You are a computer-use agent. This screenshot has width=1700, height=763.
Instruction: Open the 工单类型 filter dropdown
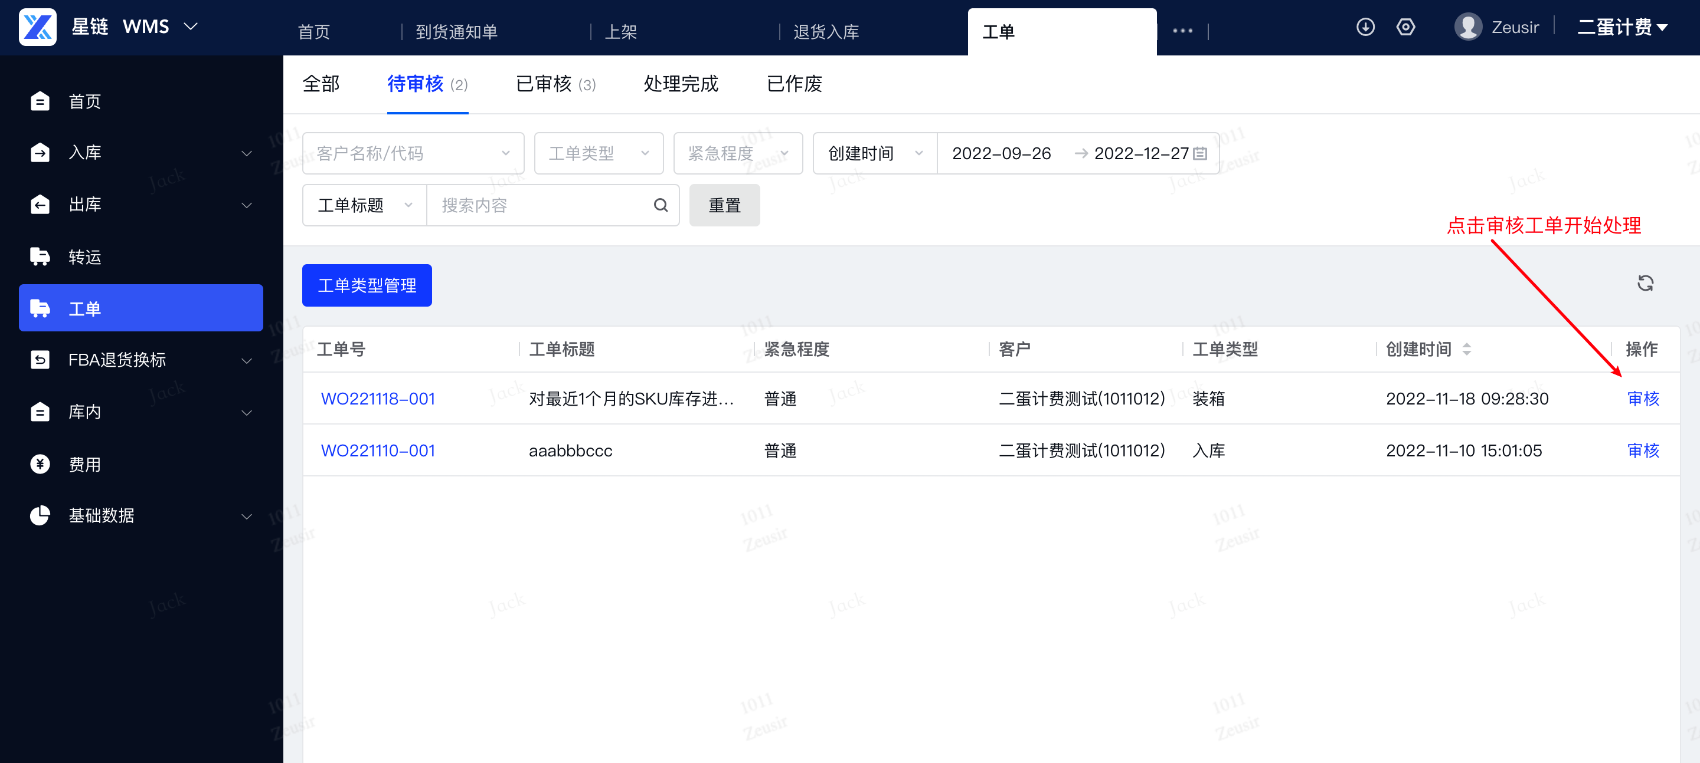tap(599, 154)
